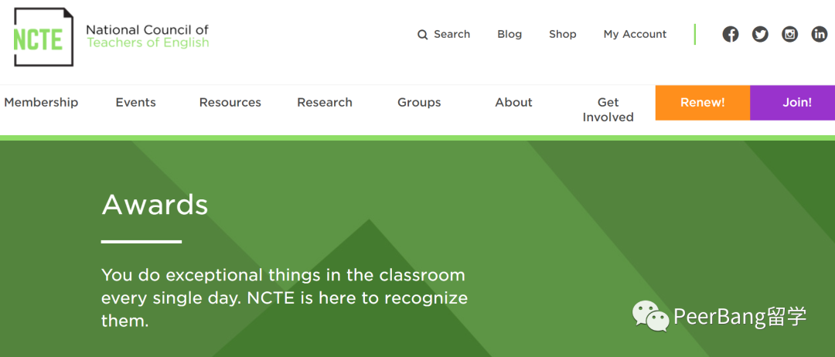The width and height of the screenshot is (835, 357).
Task: Click National Council of Teachers of English text
Action: [148, 36]
